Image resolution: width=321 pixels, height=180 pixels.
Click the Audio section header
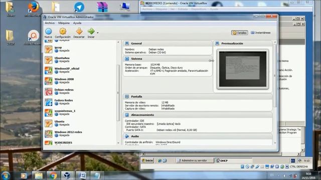tap(198, 136)
